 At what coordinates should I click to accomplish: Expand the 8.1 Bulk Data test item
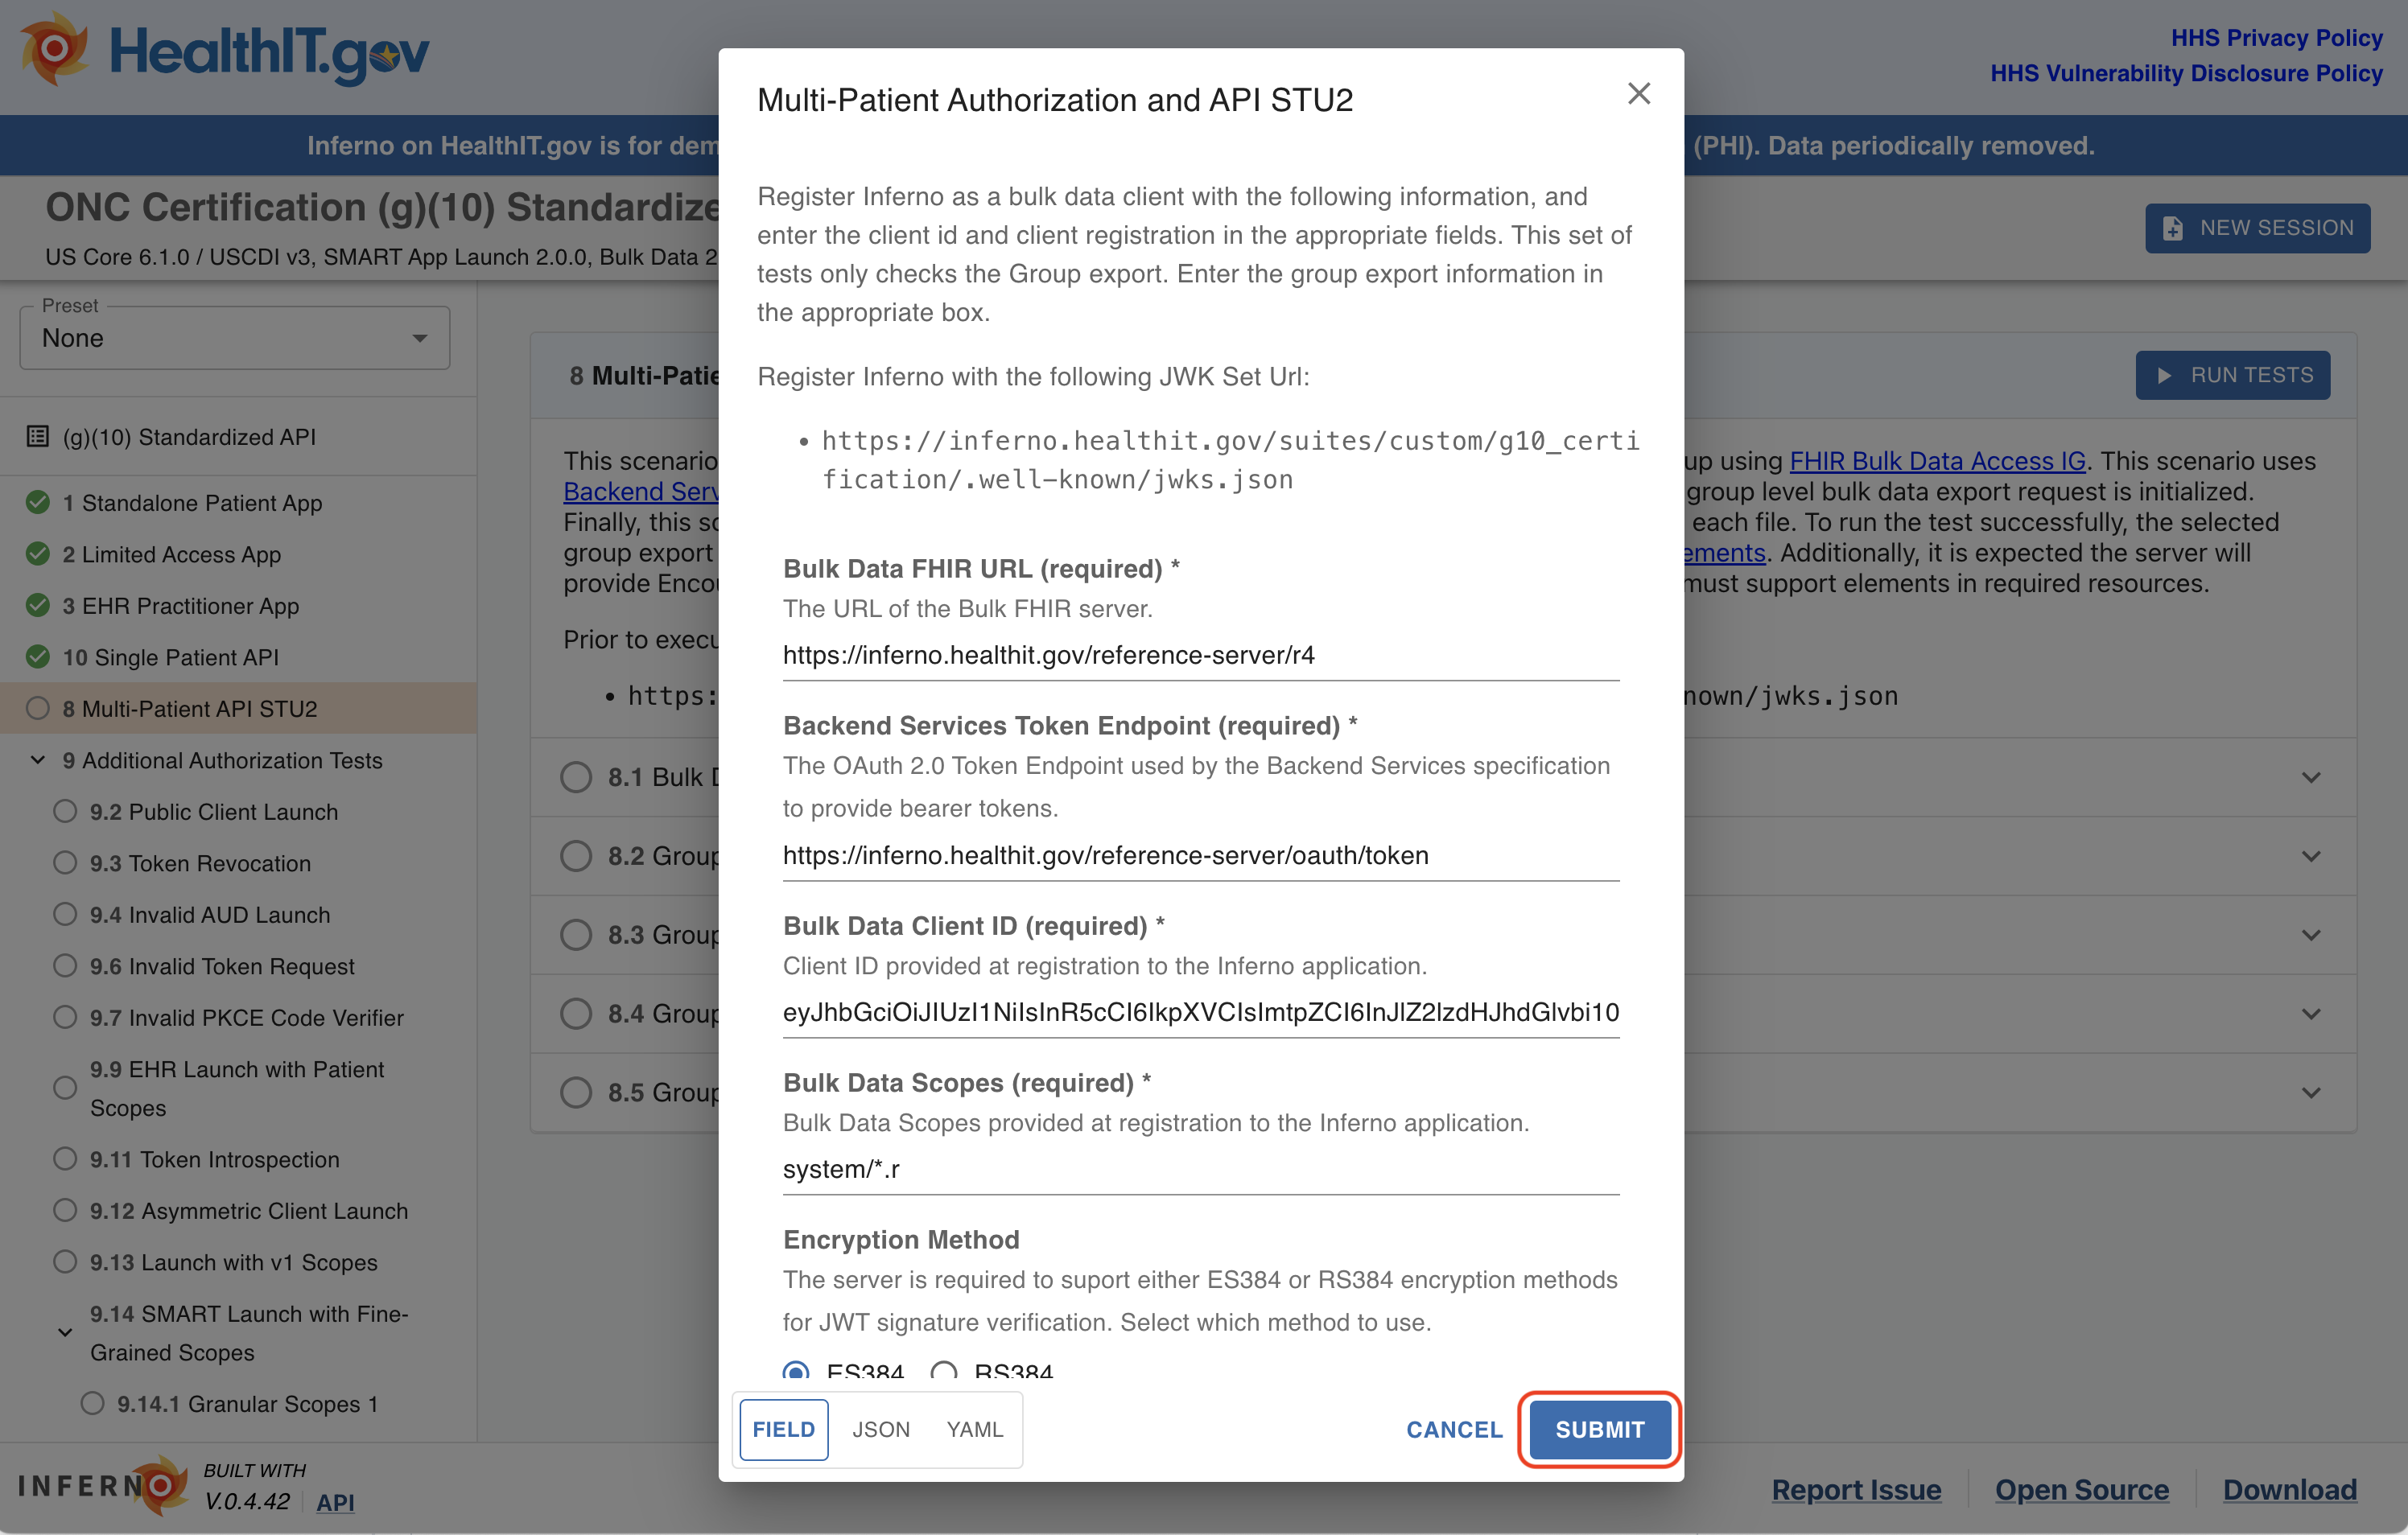[x=2319, y=776]
